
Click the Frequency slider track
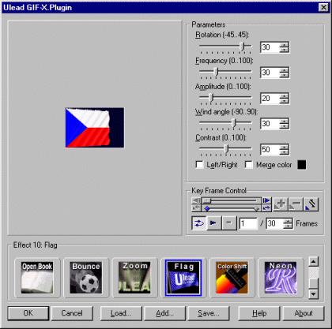pyautogui.click(x=225, y=72)
